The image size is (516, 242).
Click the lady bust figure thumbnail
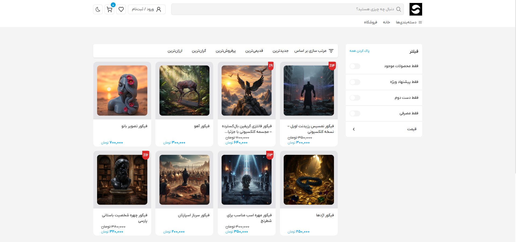[x=122, y=91]
